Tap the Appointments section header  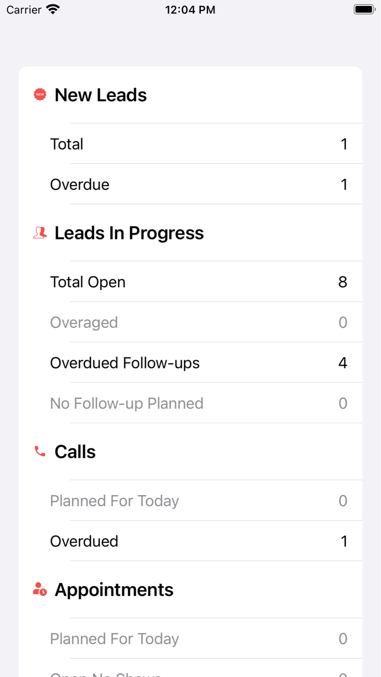114,590
